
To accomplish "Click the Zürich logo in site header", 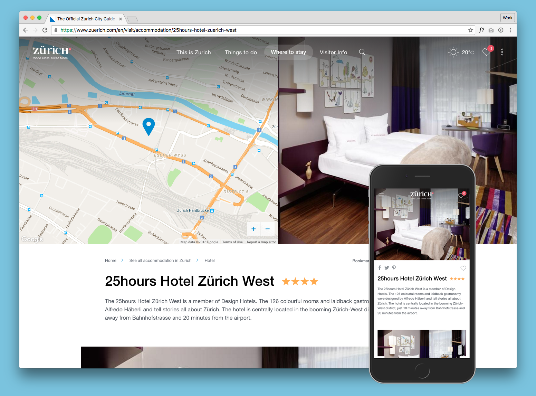I will coord(52,52).
